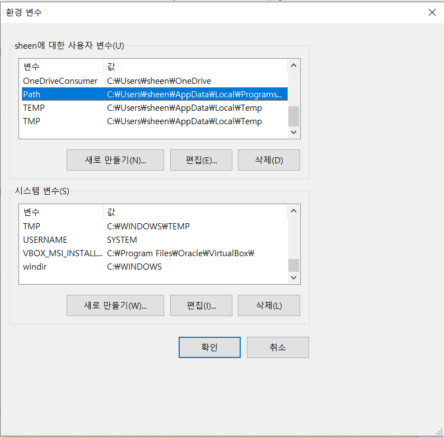Click the TEMP value path under user variables
Screen dimensions: 444x438
(x=184, y=108)
